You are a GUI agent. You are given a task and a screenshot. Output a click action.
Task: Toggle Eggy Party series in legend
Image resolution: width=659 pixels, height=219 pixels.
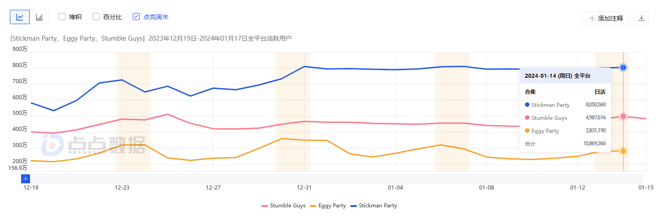[328, 206]
